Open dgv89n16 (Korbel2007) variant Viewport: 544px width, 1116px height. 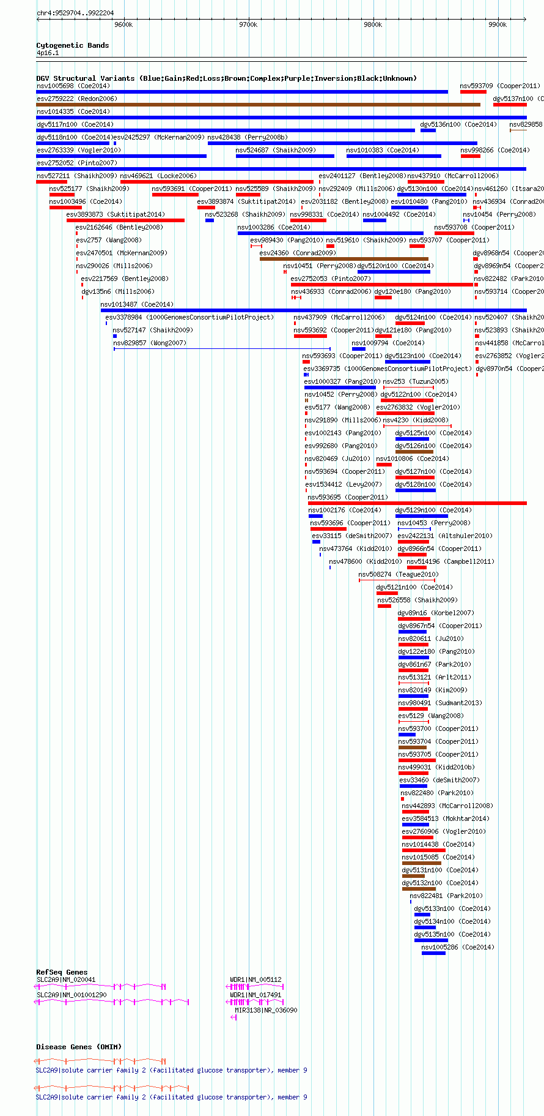pyautogui.click(x=436, y=613)
